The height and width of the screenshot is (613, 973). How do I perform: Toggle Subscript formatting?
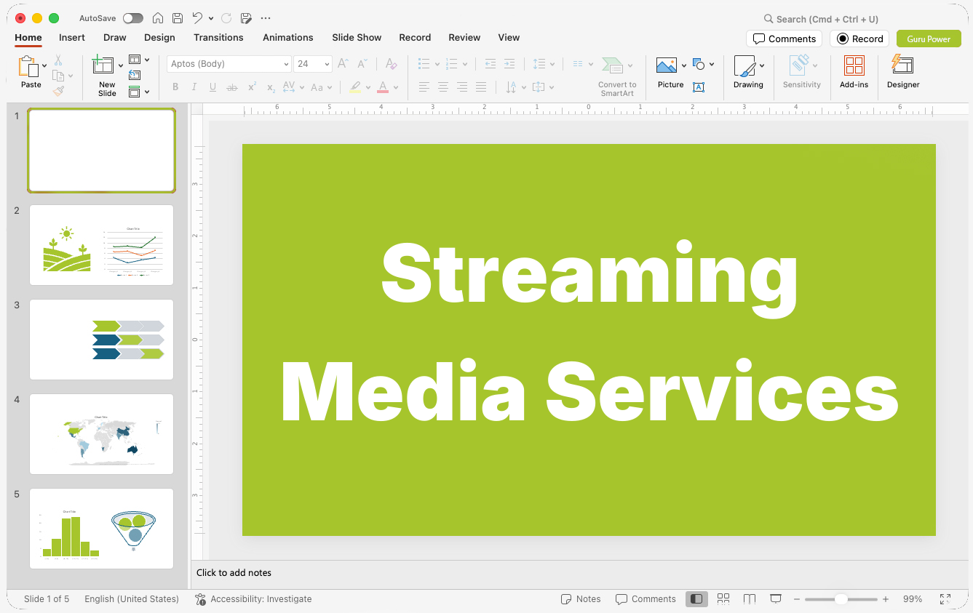click(x=271, y=87)
